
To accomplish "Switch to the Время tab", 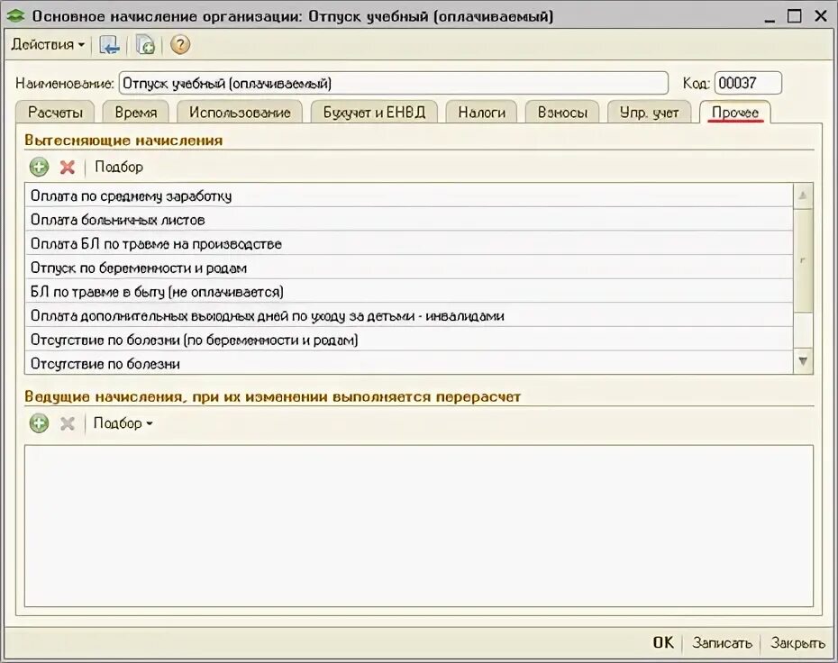I will pyautogui.click(x=136, y=113).
